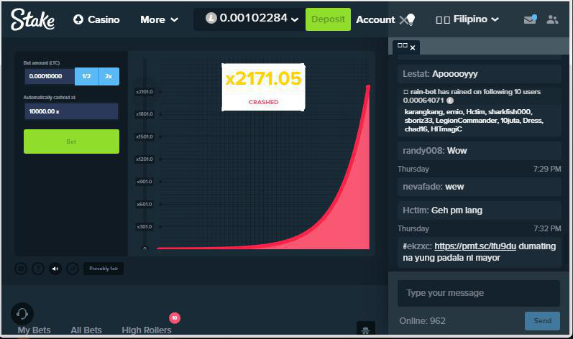
Task: Show the online users icon
Action: [552, 19]
